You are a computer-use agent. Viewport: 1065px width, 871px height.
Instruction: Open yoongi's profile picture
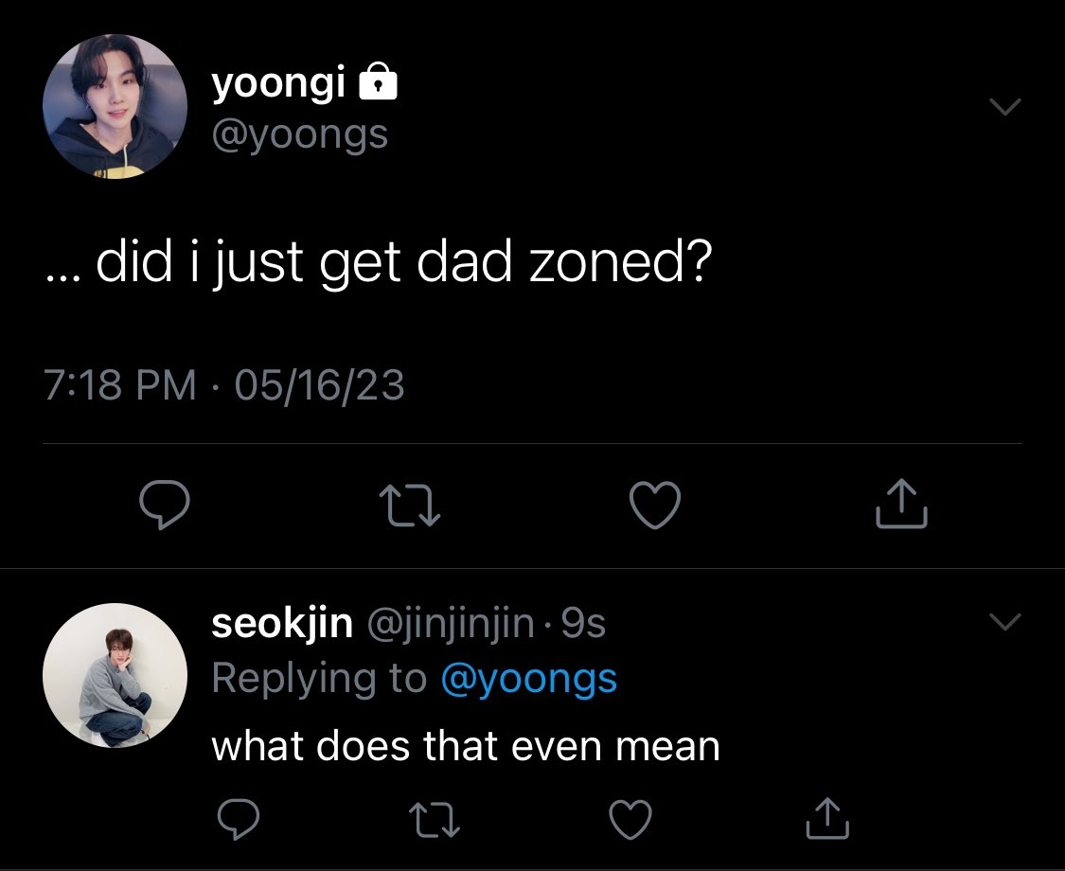[x=115, y=107]
